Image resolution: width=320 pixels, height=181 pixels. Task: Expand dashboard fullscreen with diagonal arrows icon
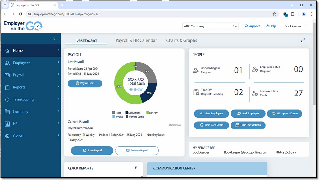[303, 40]
